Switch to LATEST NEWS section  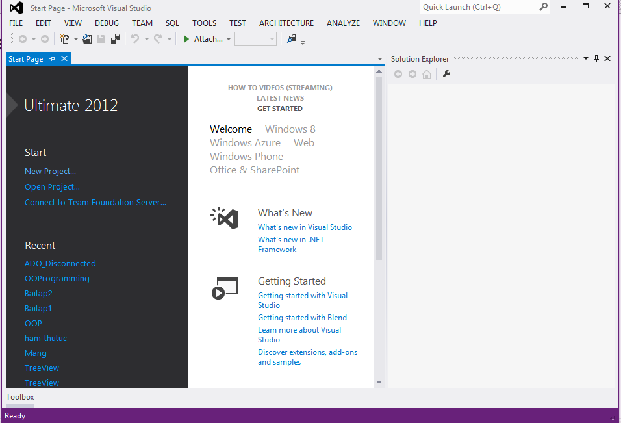[281, 98]
